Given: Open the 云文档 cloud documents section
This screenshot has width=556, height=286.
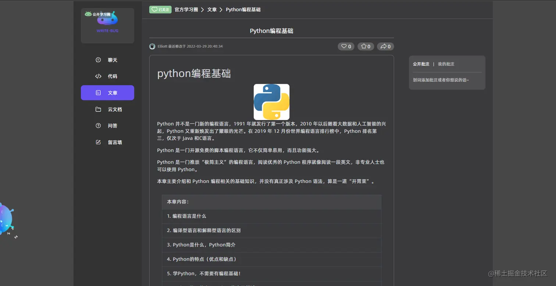Looking at the screenshot, I should 107,109.
